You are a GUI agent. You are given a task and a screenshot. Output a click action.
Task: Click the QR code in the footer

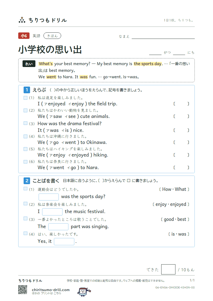click(23, 290)
